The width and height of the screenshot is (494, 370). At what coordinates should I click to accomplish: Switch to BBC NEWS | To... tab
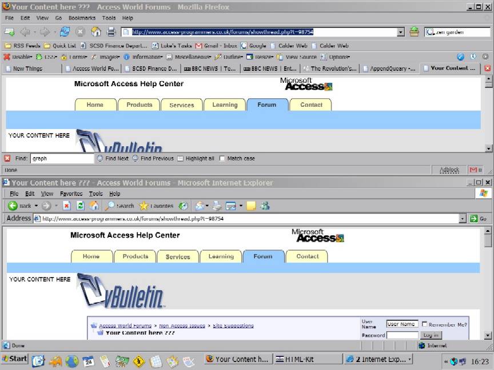[x=210, y=69]
